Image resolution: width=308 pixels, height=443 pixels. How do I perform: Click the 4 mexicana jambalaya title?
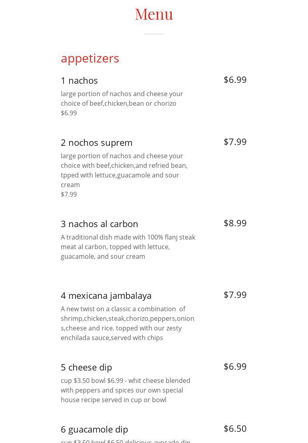coord(106,296)
